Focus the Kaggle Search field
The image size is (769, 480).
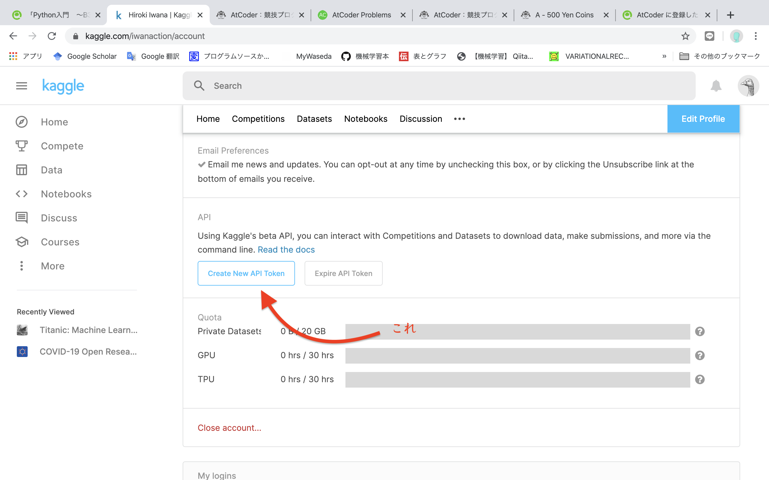click(439, 86)
